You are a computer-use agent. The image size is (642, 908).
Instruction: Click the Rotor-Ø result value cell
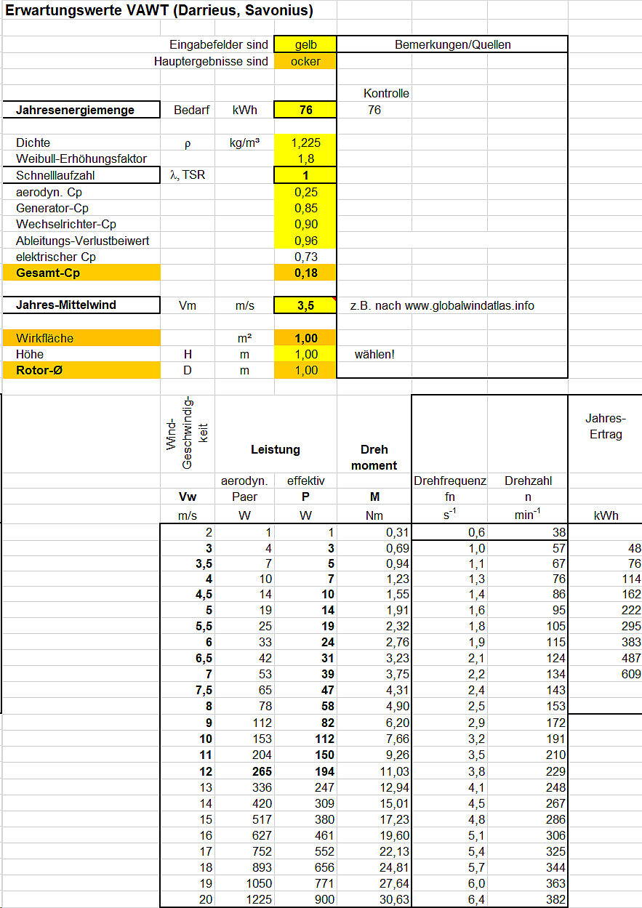305,371
